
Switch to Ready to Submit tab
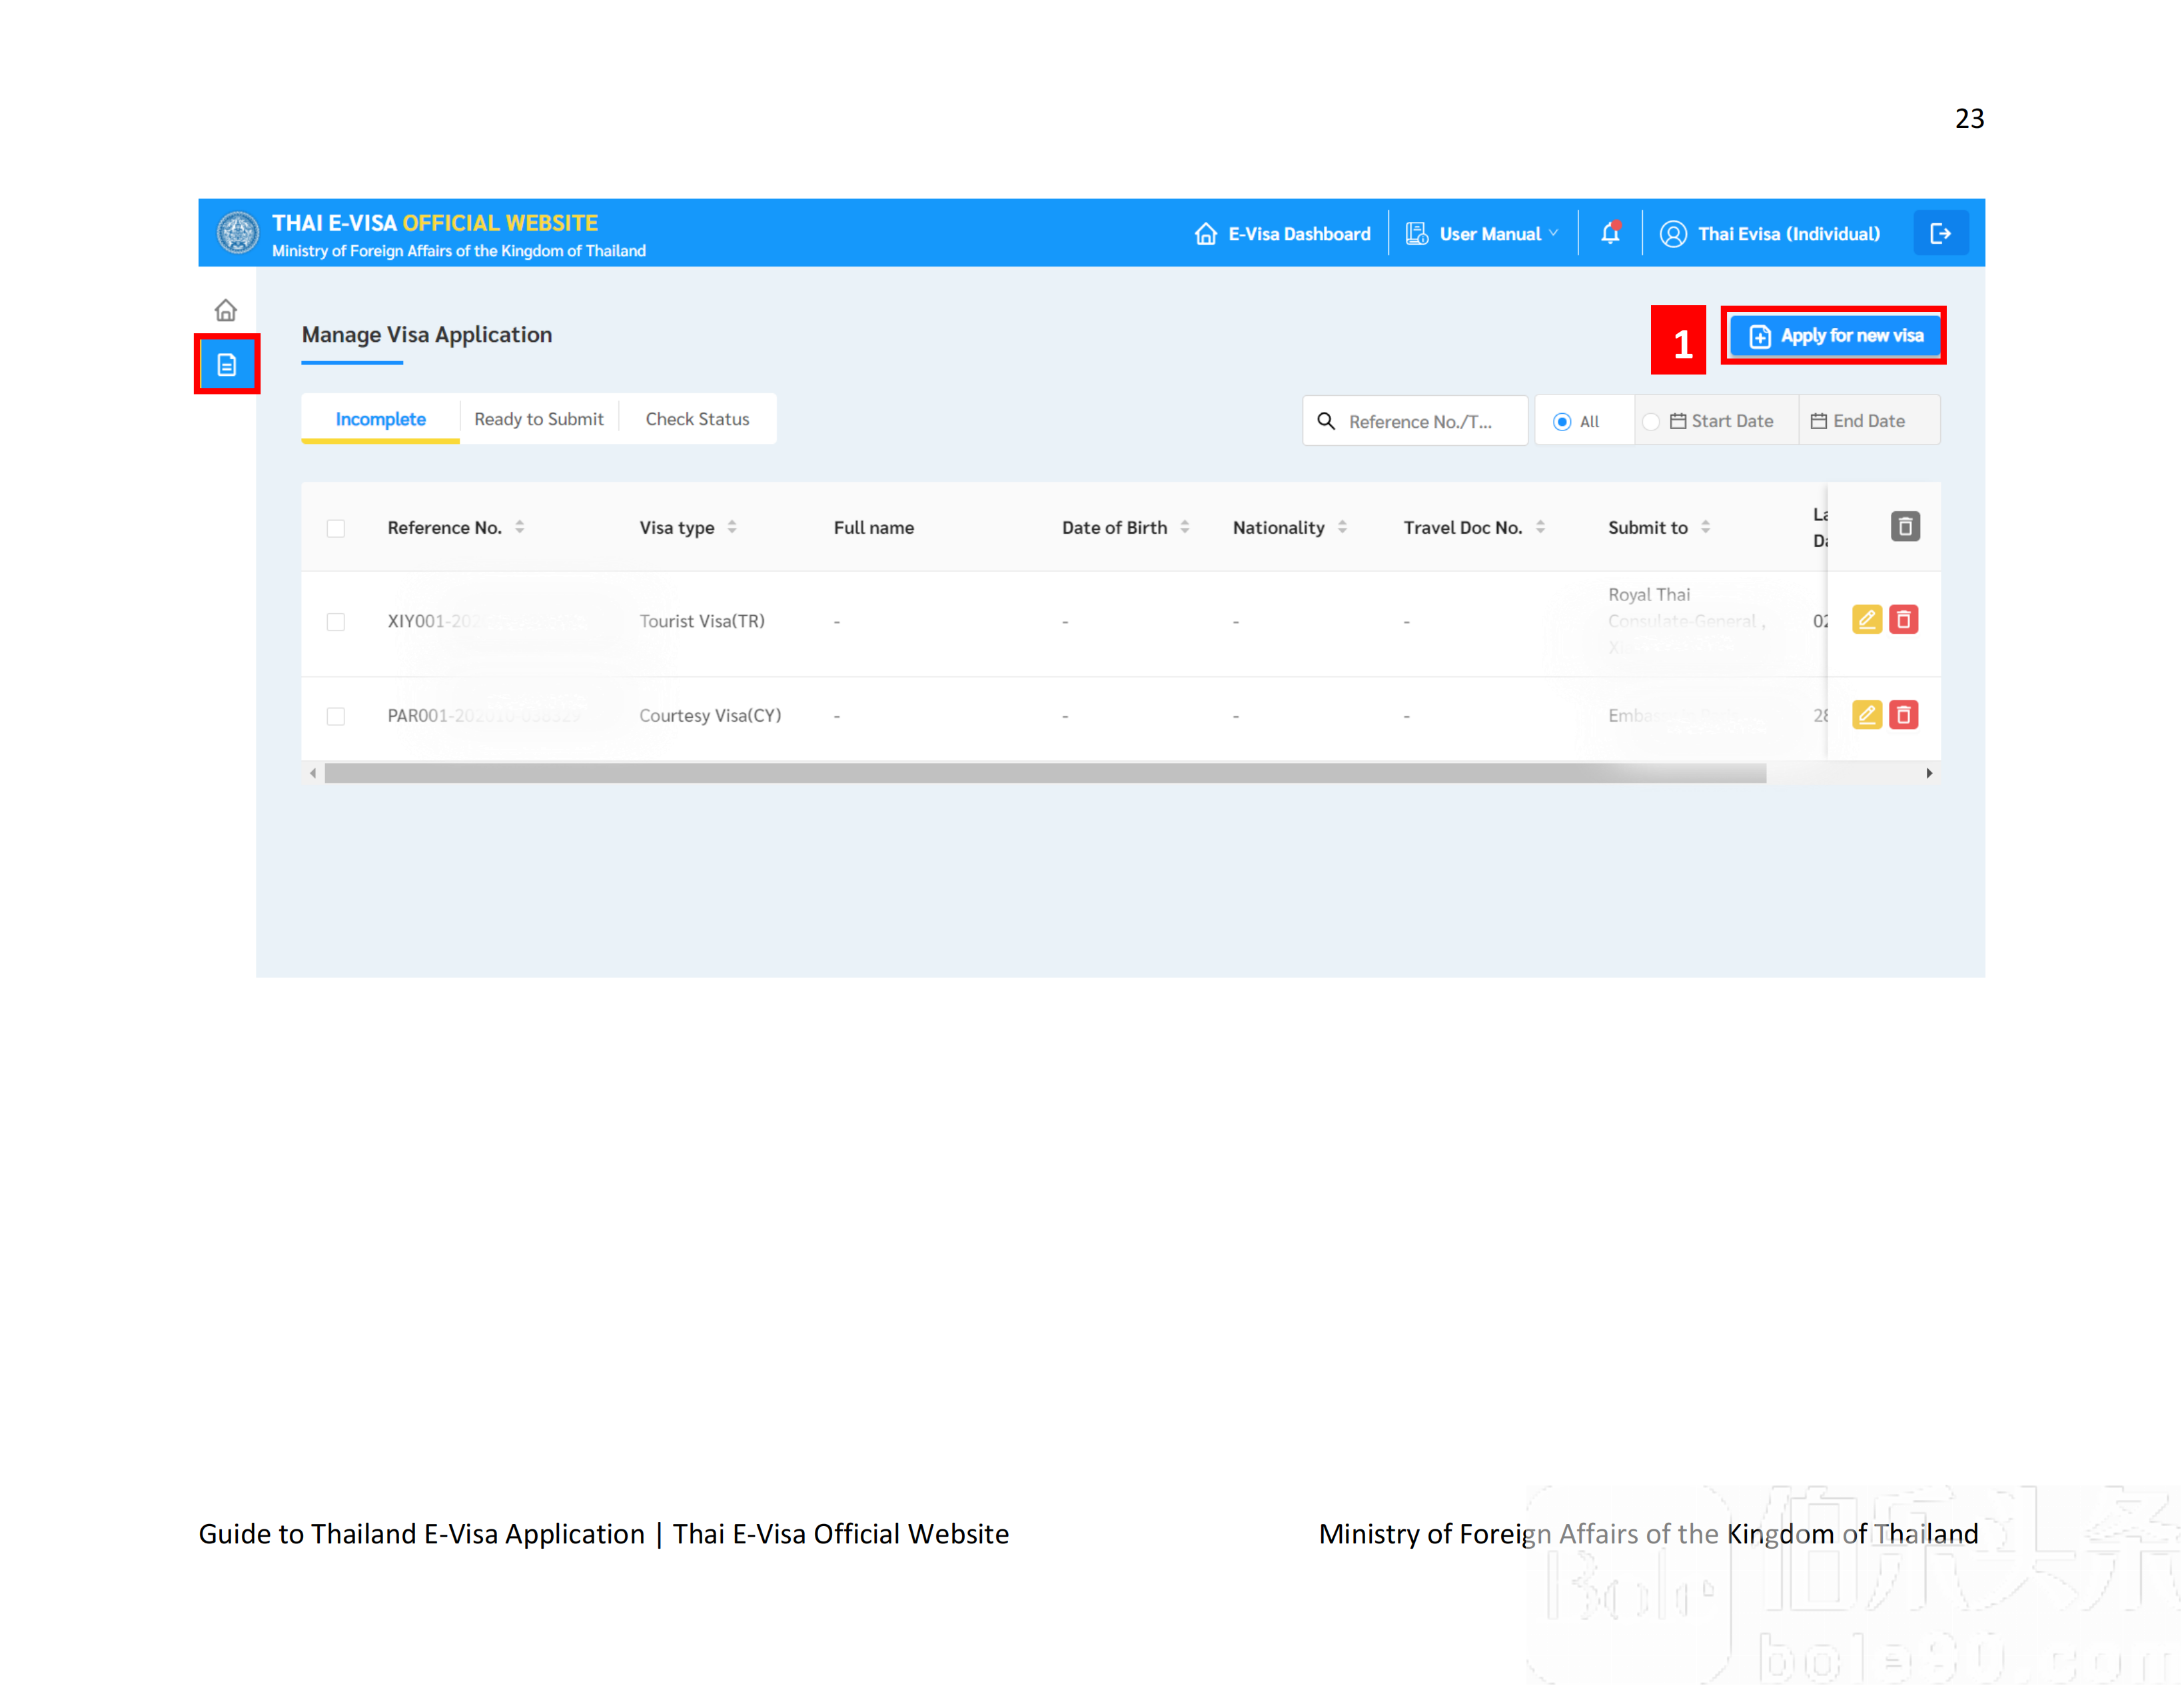(539, 419)
